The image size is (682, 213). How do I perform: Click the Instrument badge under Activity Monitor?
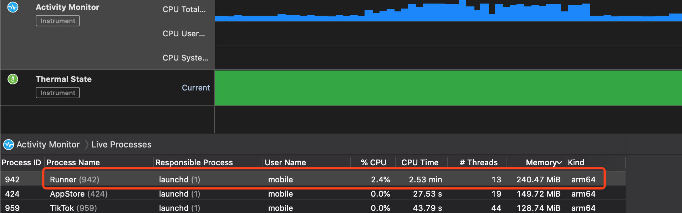(x=57, y=21)
